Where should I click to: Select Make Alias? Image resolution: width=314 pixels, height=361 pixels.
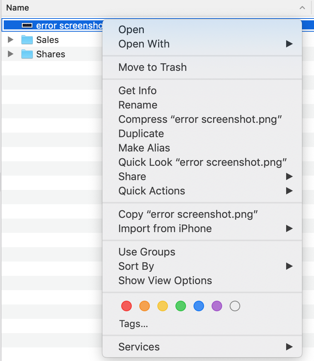pyautogui.click(x=202, y=148)
